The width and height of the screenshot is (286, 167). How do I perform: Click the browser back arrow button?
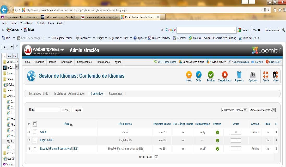coord(4,10)
